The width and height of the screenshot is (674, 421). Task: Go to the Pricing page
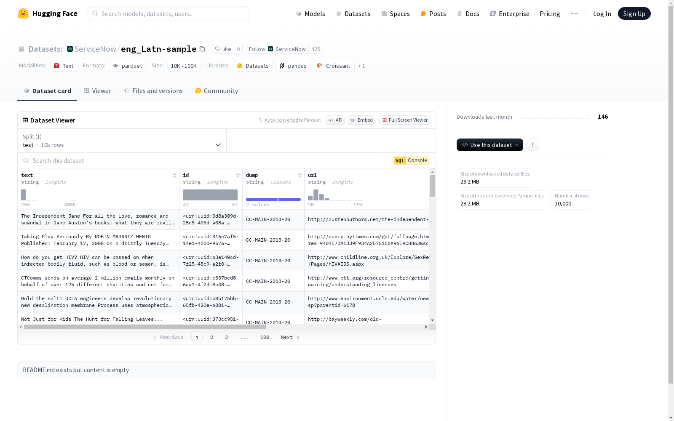[x=550, y=13]
